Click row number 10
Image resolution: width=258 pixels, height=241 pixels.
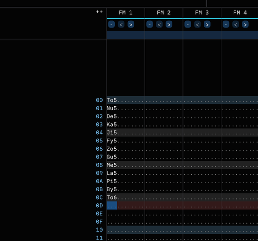99,230
